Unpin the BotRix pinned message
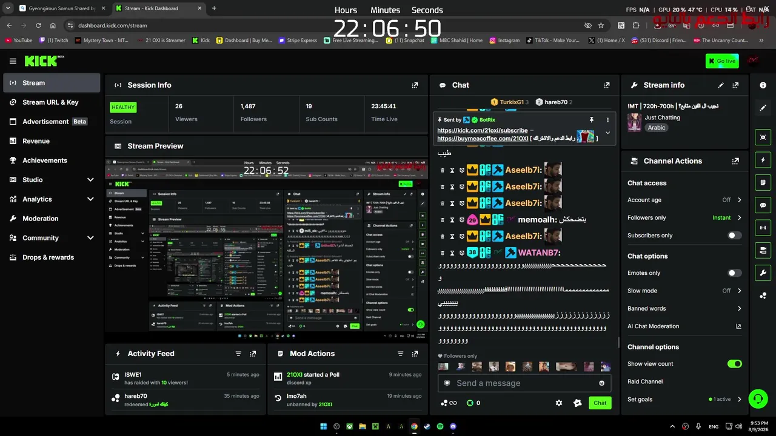 coord(592,120)
